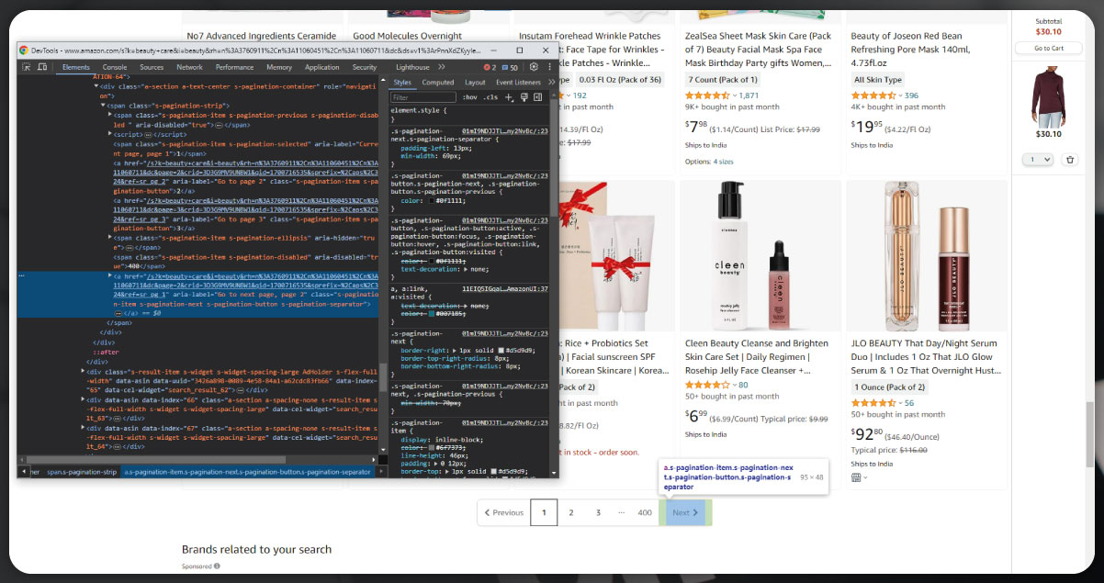Screen dimensions: 1104x583
Task: Click the Previous pagination button
Action: pyautogui.click(x=503, y=512)
